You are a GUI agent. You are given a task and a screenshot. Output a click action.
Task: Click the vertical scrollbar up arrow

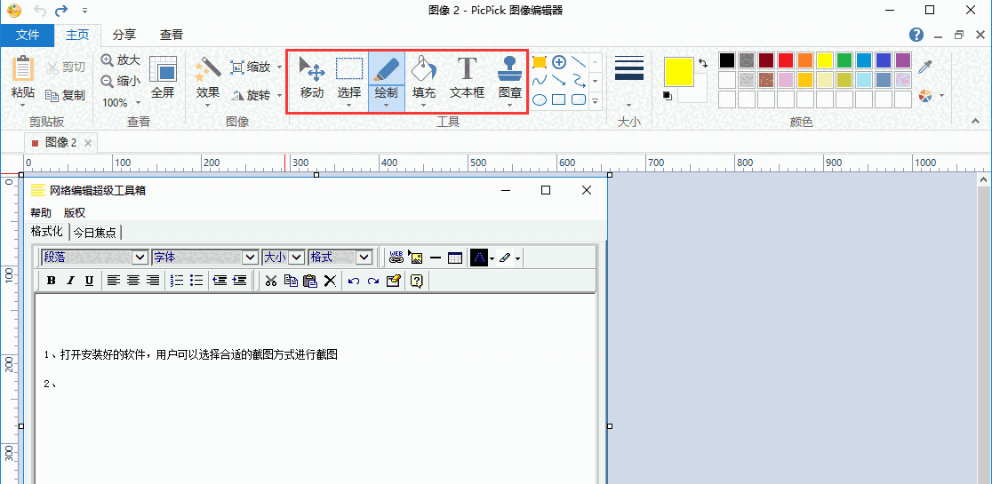pyautogui.click(x=984, y=180)
